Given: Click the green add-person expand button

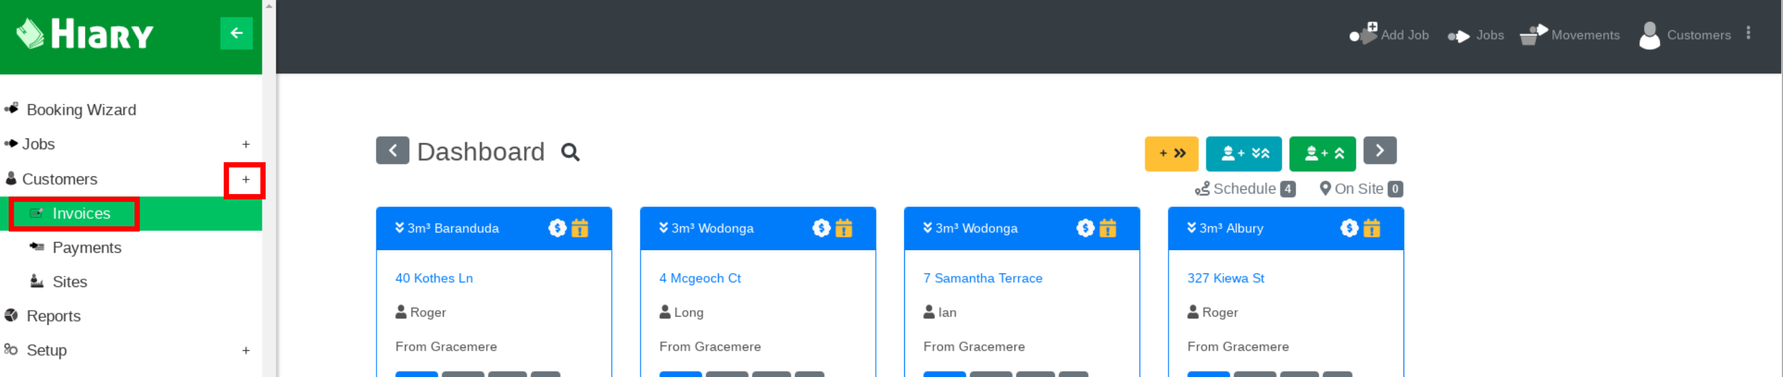Looking at the screenshot, I should (1322, 153).
